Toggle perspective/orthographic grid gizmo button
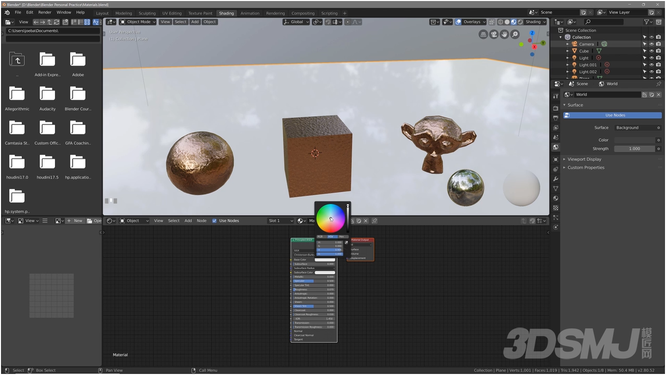The width and height of the screenshot is (666, 375). 483,34
